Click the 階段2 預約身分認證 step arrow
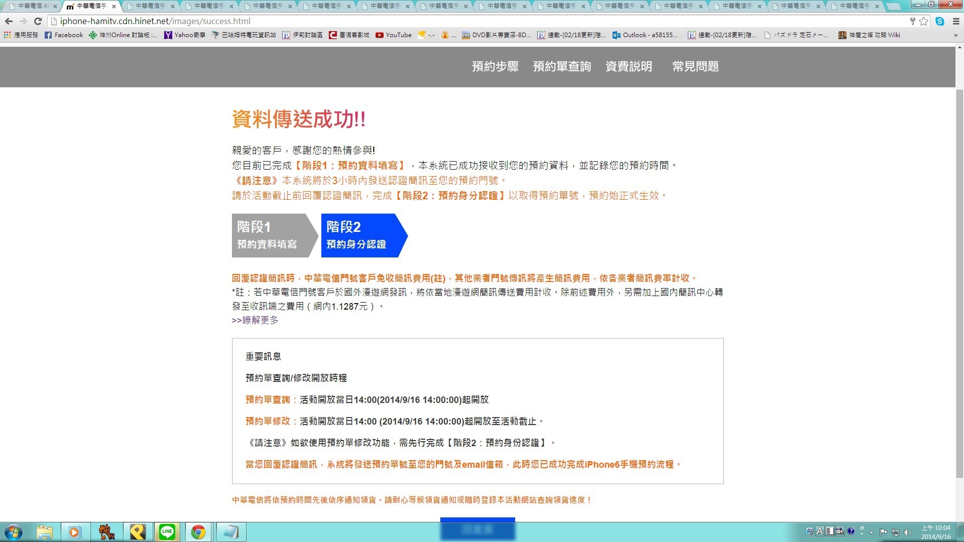The width and height of the screenshot is (964, 542). (x=364, y=235)
